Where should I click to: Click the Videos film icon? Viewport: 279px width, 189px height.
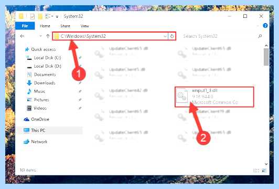click(x=29, y=108)
